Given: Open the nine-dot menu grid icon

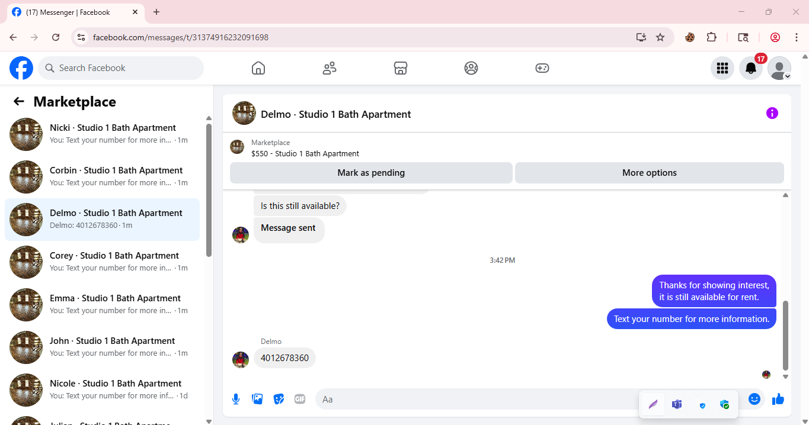Looking at the screenshot, I should pyautogui.click(x=722, y=68).
